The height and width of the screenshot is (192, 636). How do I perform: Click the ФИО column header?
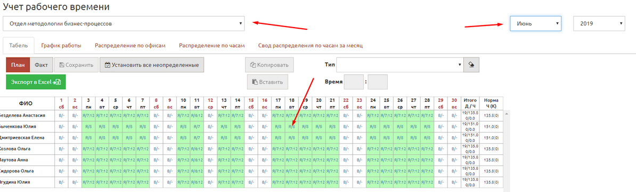point(26,103)
